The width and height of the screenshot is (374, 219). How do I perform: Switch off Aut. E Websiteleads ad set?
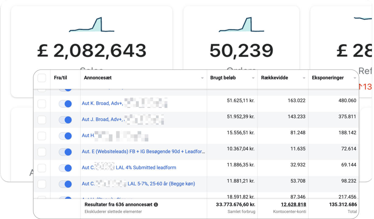pos(65,152)
